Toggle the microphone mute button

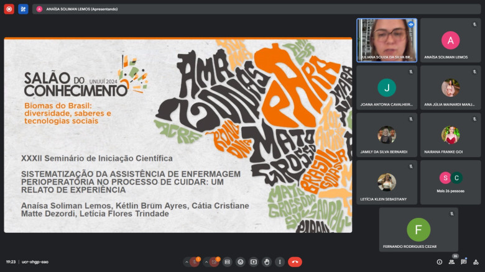coord(195,262)
